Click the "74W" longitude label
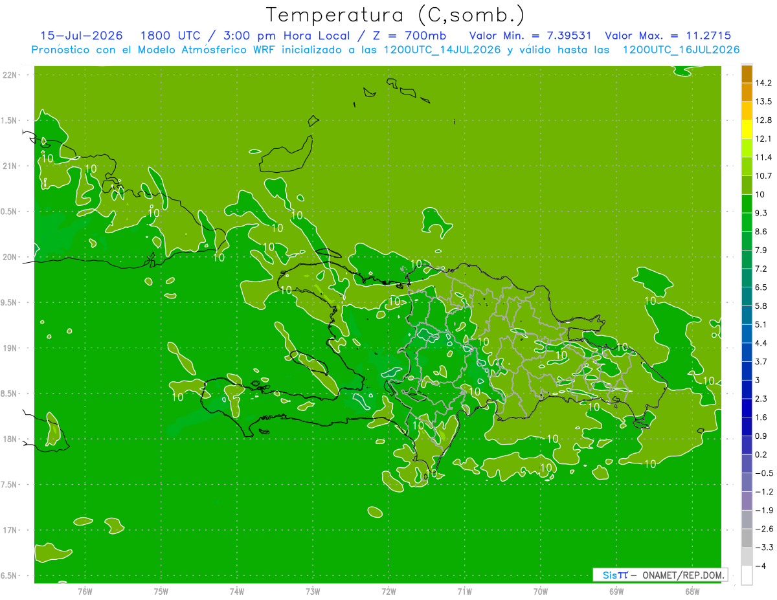This screenshot has height=600, width=777. (237, 591)
